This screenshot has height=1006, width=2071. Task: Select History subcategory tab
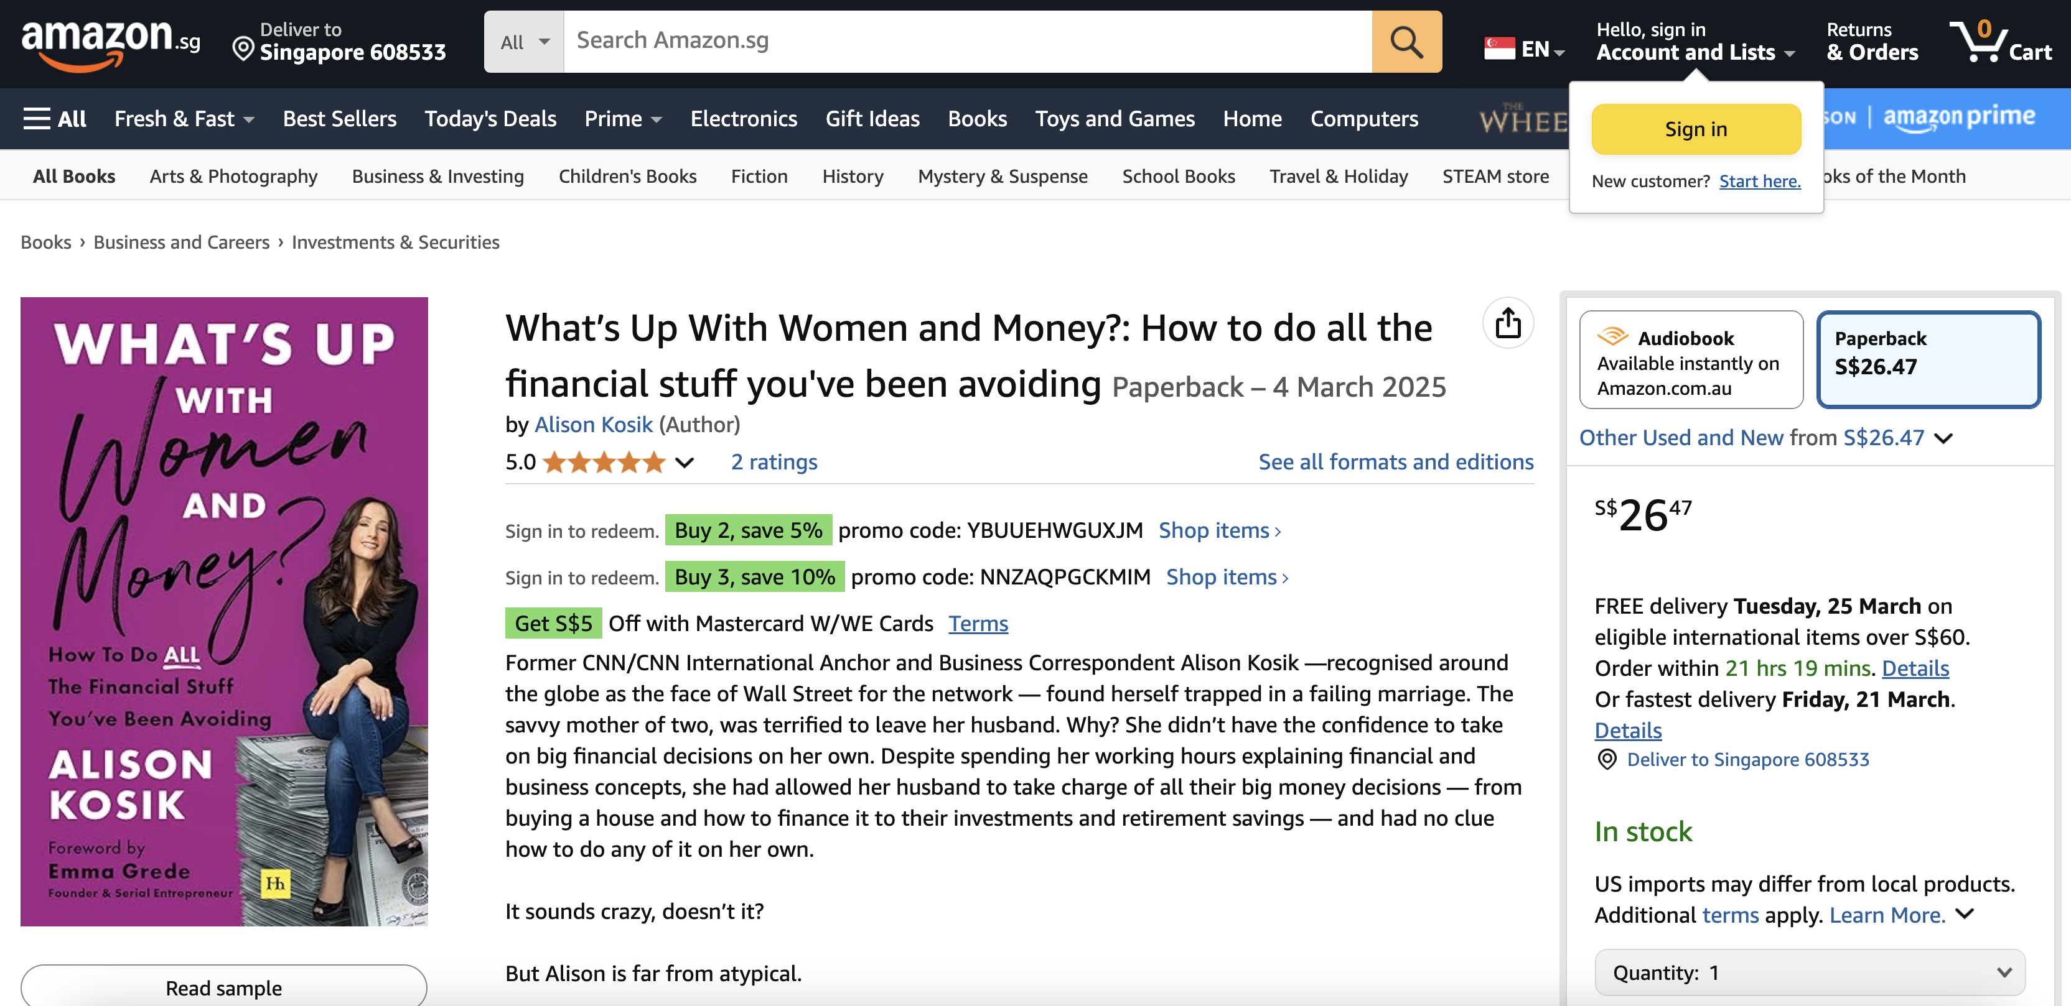tap(852, 176)
